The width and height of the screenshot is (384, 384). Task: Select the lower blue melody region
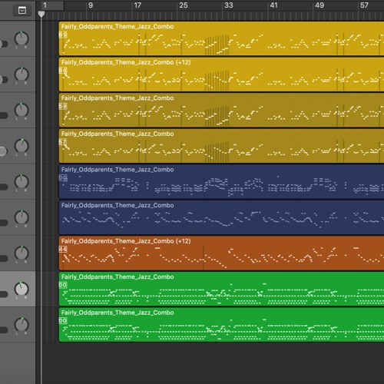(221, 217)
